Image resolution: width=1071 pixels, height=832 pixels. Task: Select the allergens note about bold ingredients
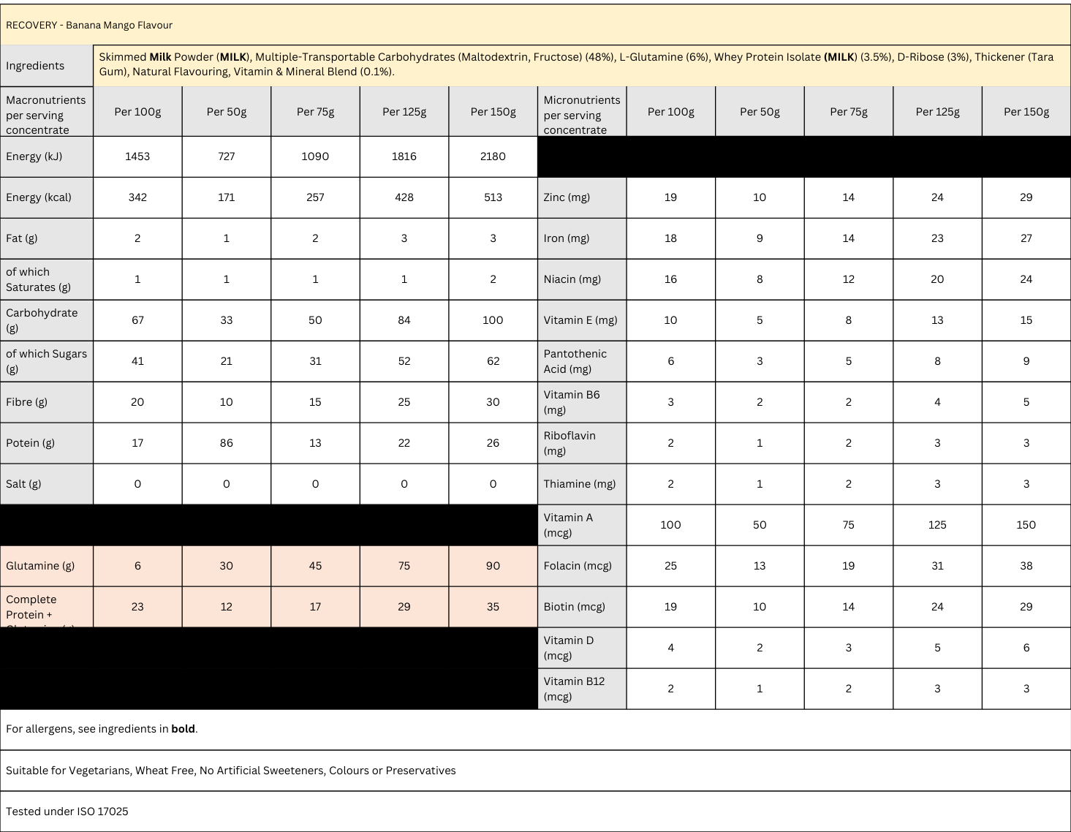(x=102, y=729)
